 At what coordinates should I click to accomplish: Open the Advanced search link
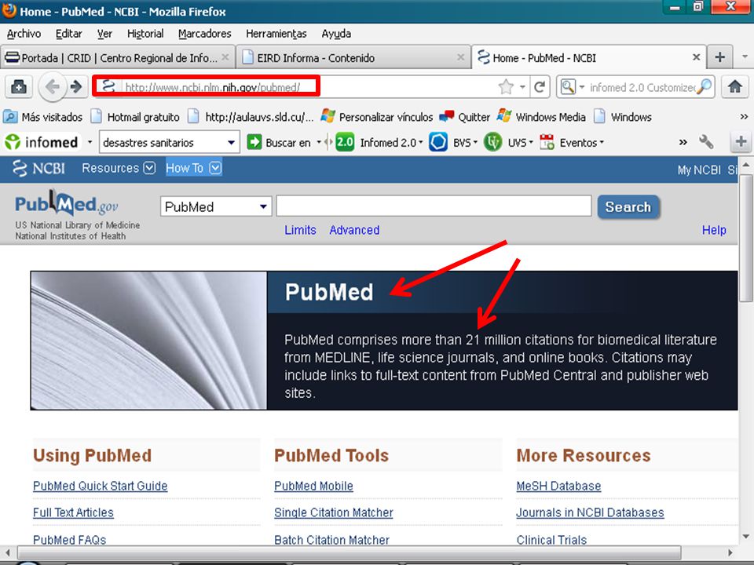pos(354,230)
